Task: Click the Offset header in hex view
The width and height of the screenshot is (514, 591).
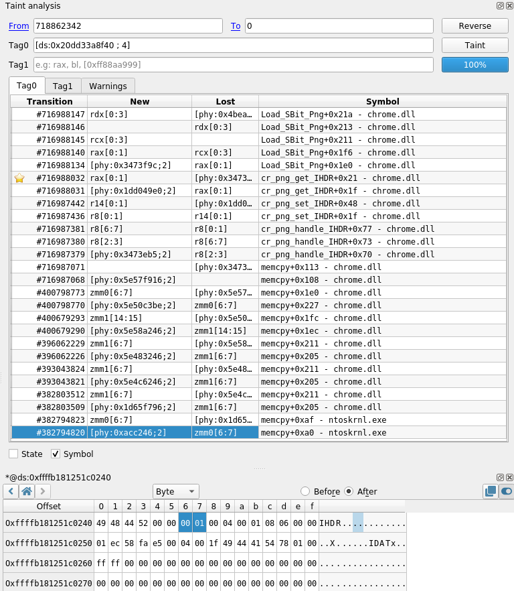Action: [x=49, y=506]
